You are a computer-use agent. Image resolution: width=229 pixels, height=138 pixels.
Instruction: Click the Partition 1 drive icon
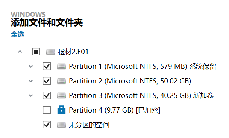point(61,67)
